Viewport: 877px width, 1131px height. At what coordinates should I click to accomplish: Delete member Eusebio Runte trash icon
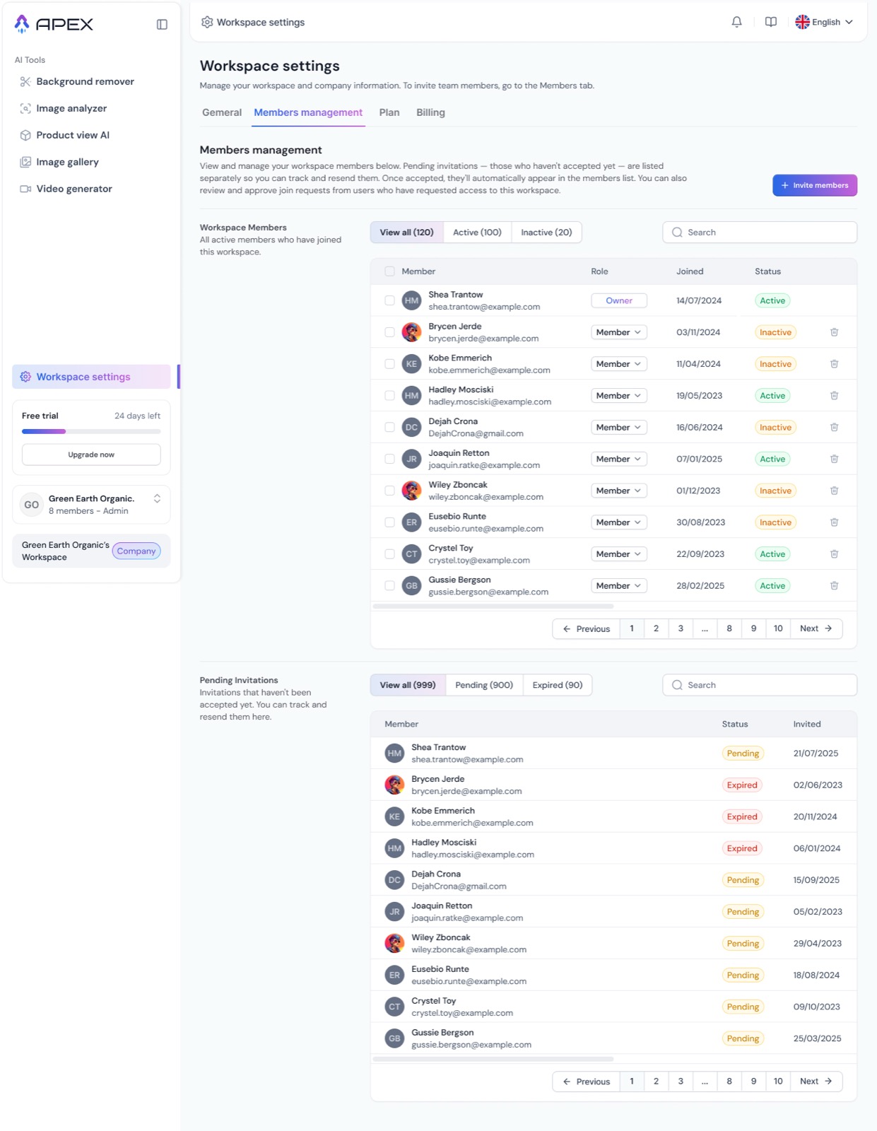click(834, 522)
